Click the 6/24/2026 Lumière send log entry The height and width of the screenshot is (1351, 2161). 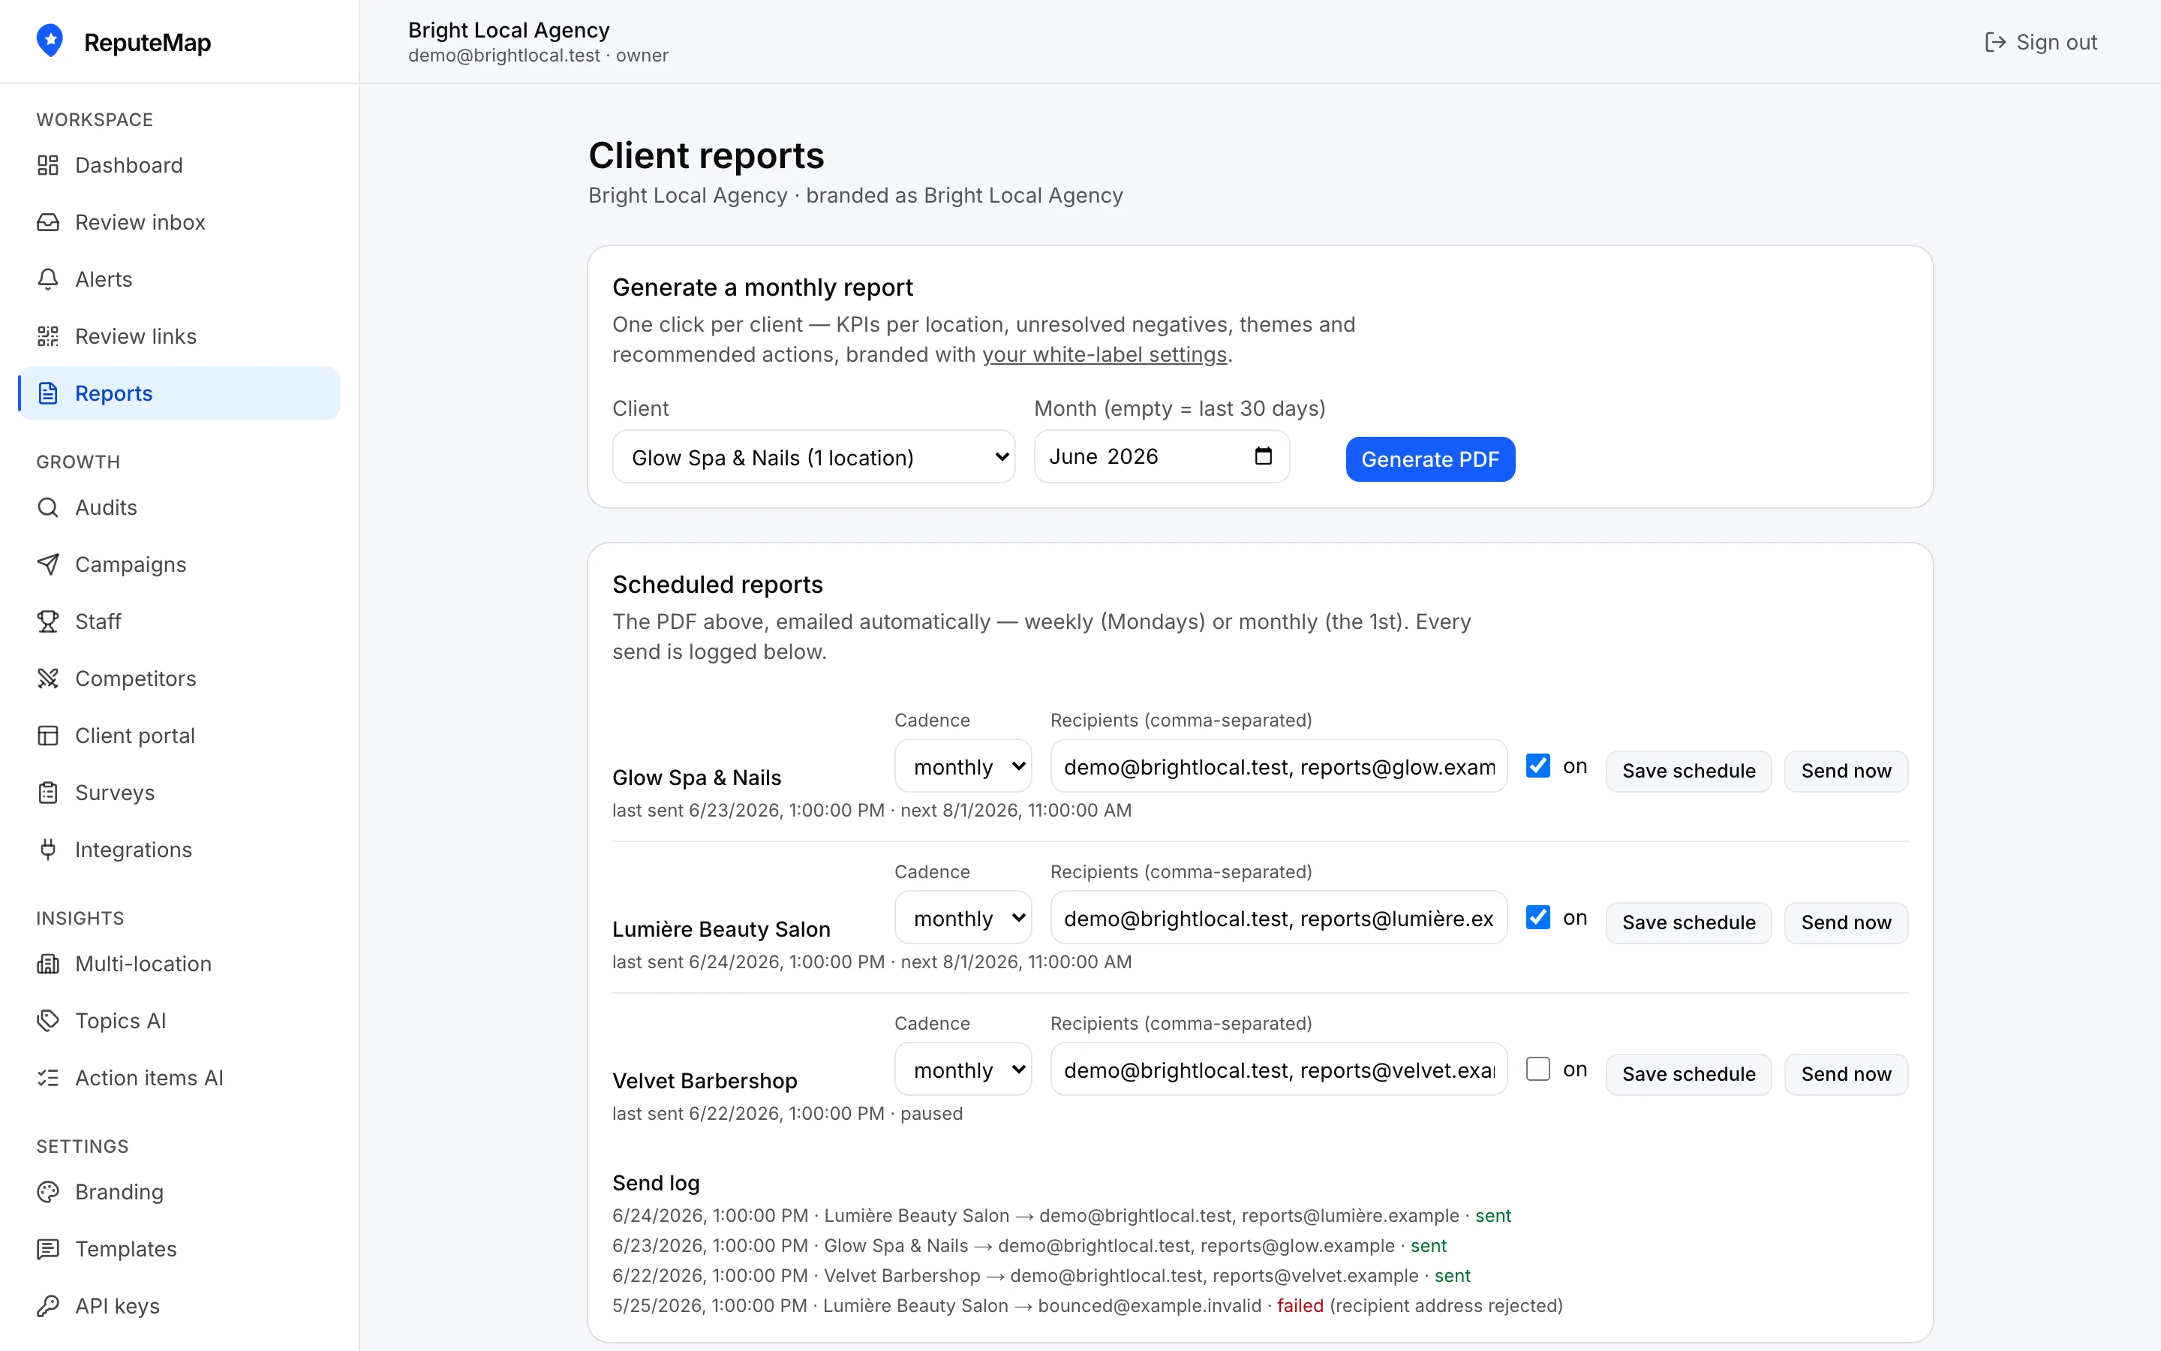(1062, 1216)
